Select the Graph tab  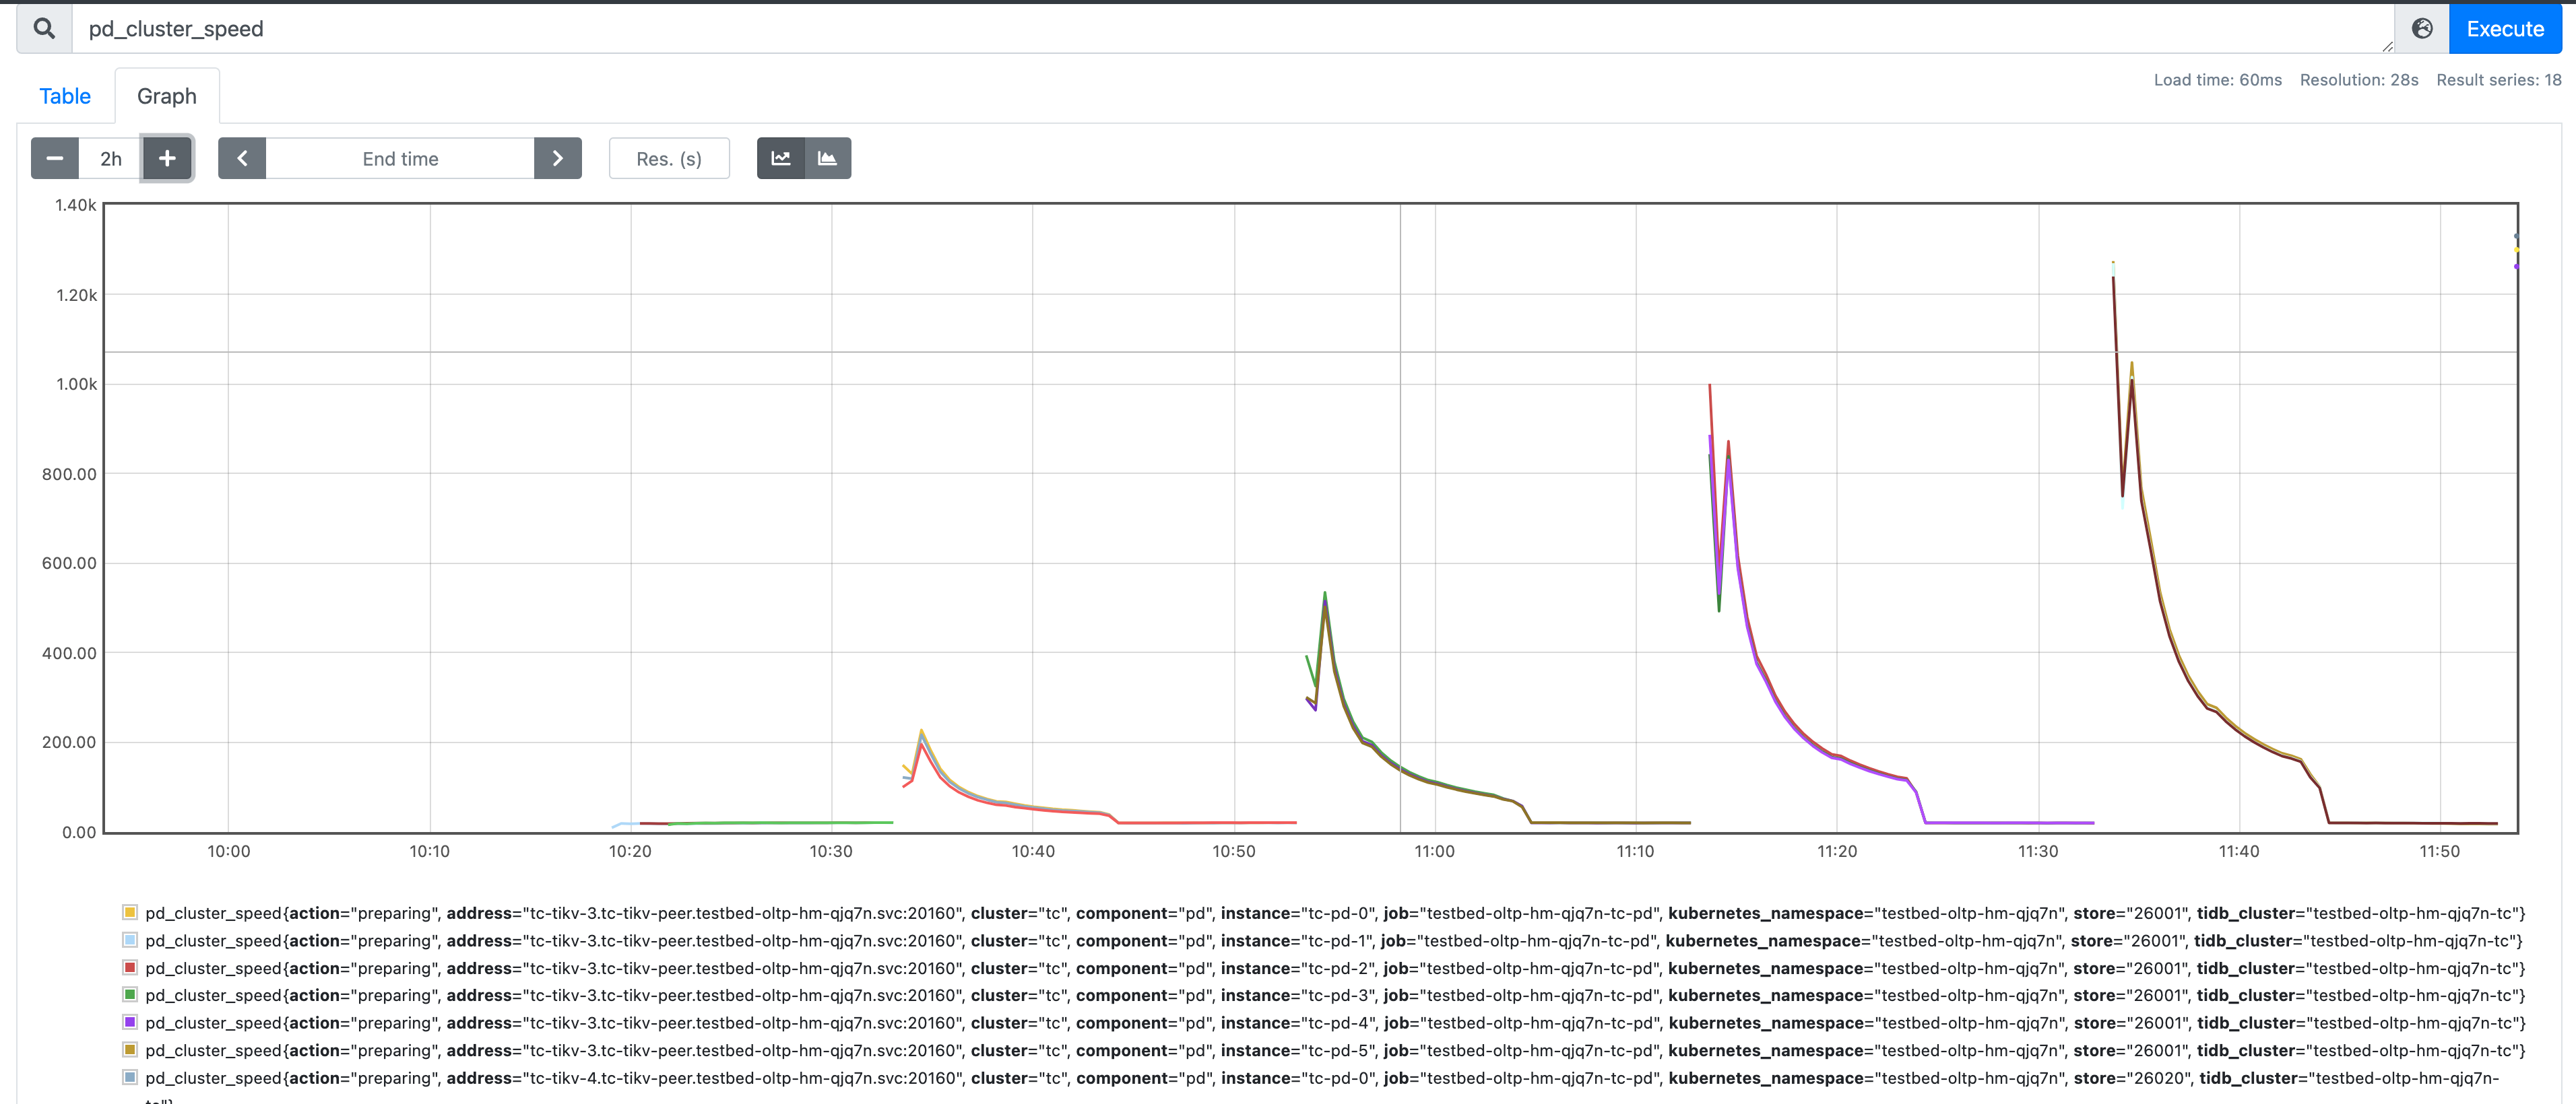pos(167,96)
